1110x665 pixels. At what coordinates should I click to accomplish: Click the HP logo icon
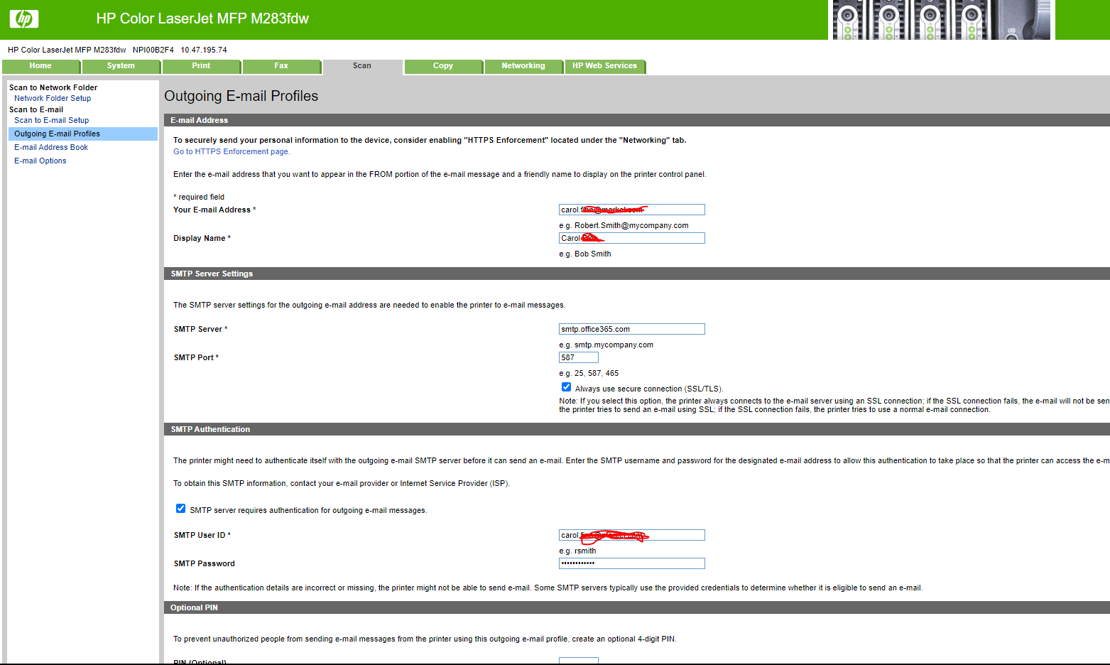[23, 18]
